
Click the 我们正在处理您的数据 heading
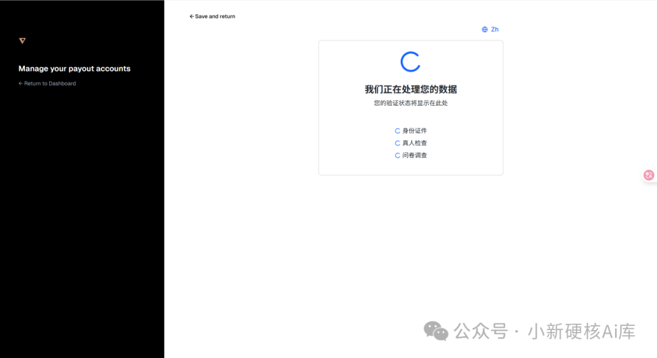(x=411, y=89)
